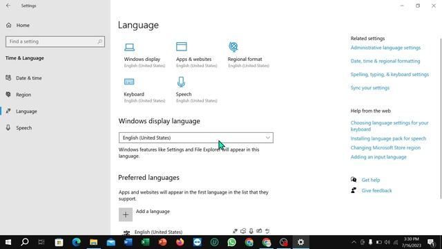Open Spelling, typing, & keyboard settings link
The width and height of the screenshot is (442, 249).
390,75
